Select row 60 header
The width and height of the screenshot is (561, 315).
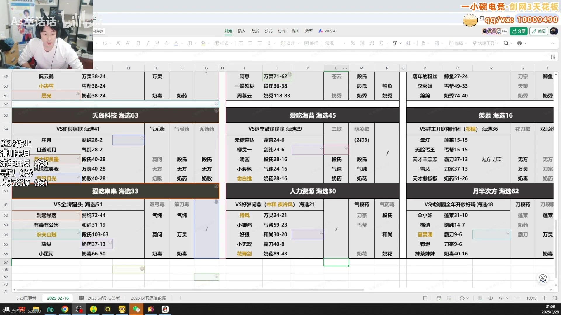(6, 191)
